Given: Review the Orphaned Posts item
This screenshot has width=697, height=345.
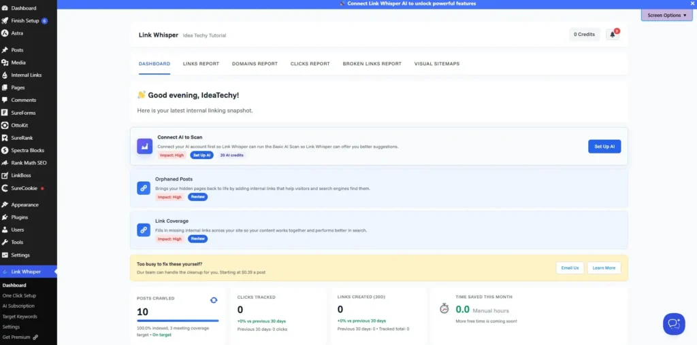Looking at the screenshot, I should coord(198,197).
